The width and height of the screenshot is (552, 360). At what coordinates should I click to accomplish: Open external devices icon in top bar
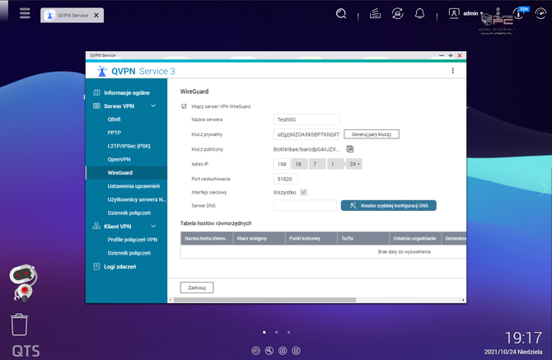(x=397, y=14)
